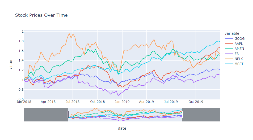The height and width of the screenshot is (140, 253).
Task: Click the right grayed-out area of the range slider
Action: [x=201, y=115]
